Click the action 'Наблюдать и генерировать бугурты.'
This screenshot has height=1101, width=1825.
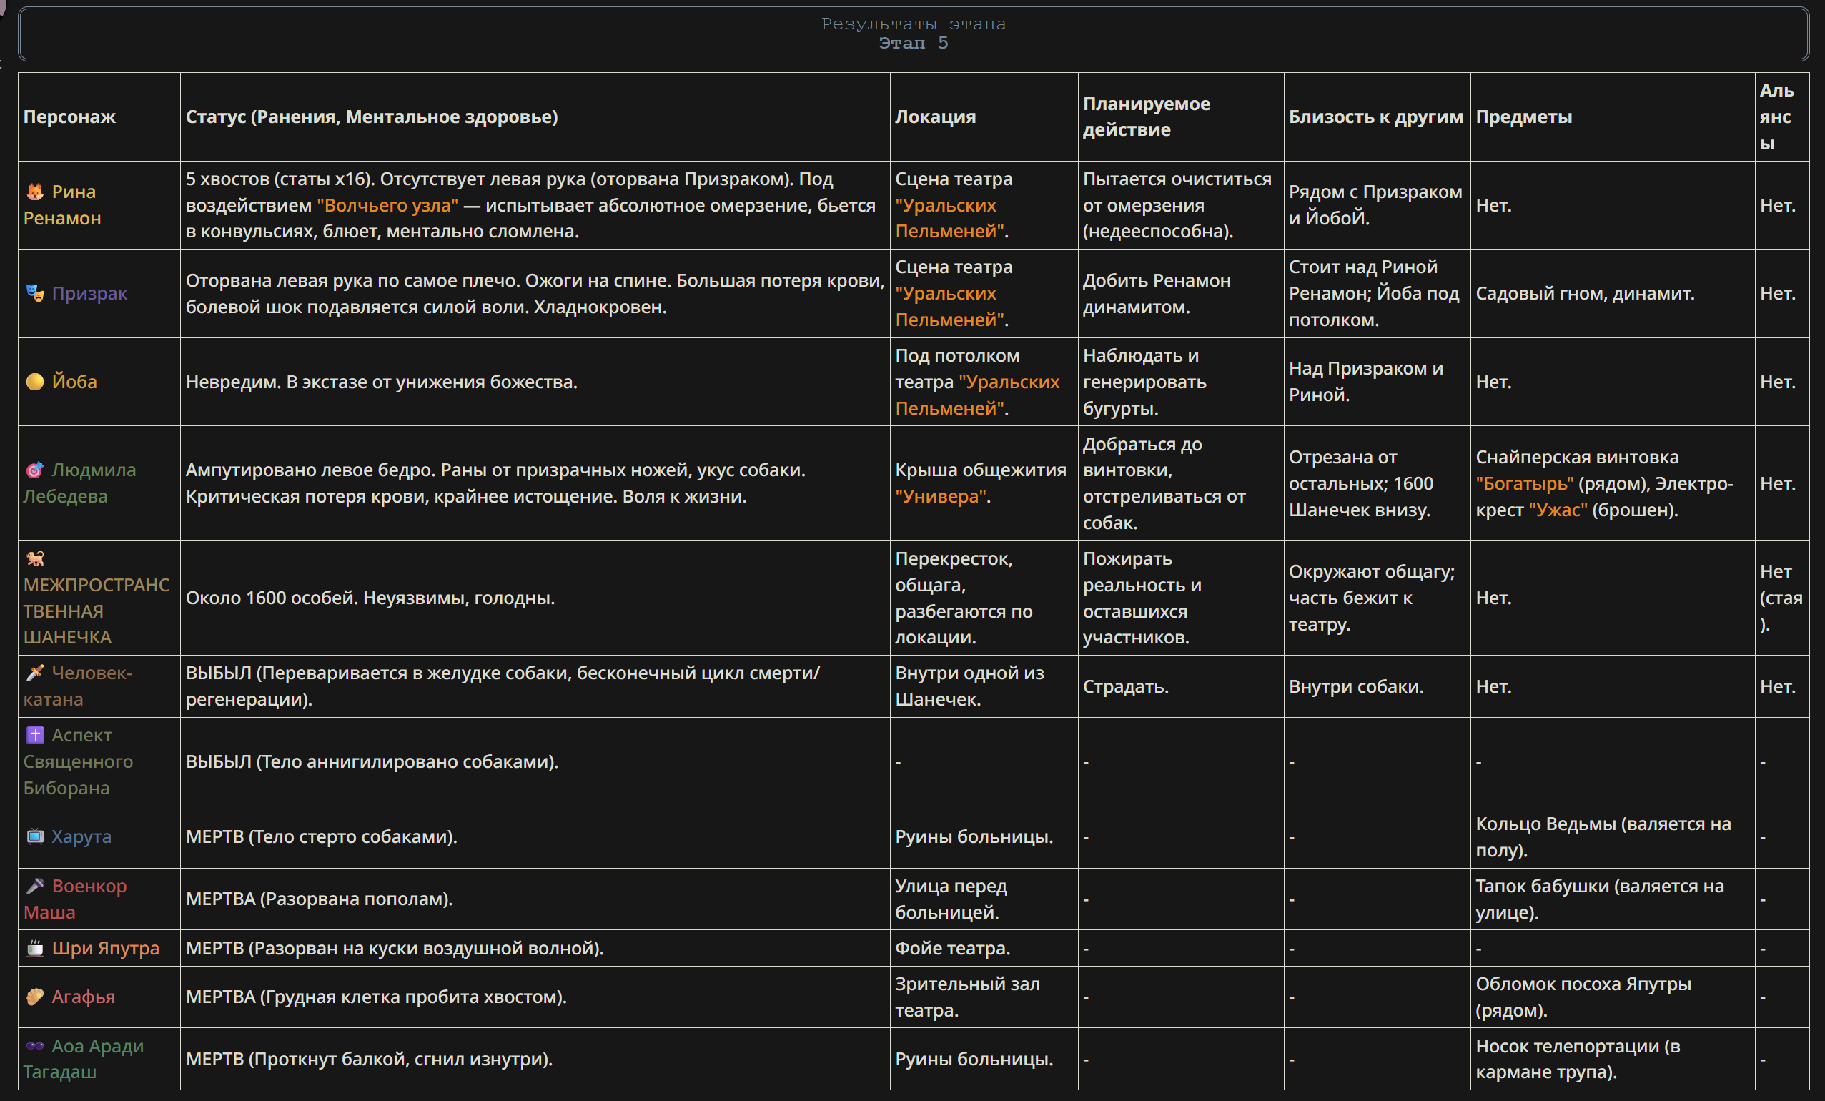click(x=1144, y=382)
